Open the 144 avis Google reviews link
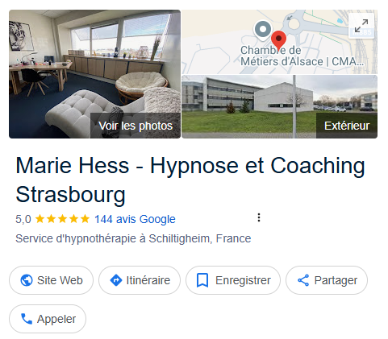The width and height of the screenshot is (388, 339). tap(135, 219)
